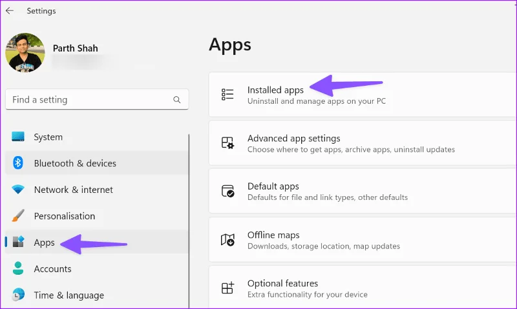Select Apps label in the sidebar
Screen dimensions: 517x309
point(44,243)
